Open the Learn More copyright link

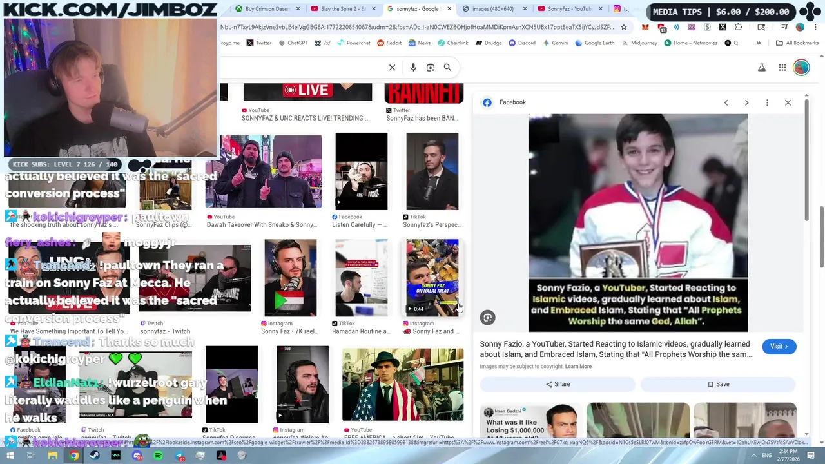(x=578, y=367)
